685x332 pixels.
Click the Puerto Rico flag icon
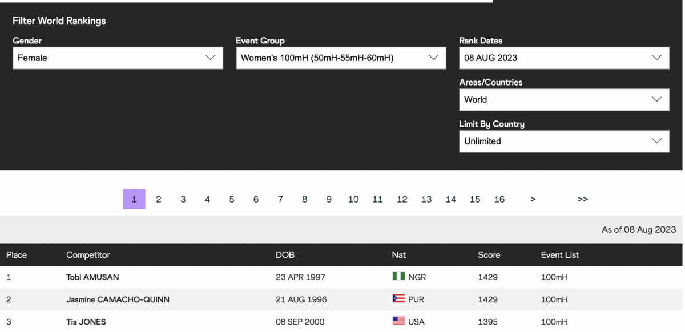(398, 298)
